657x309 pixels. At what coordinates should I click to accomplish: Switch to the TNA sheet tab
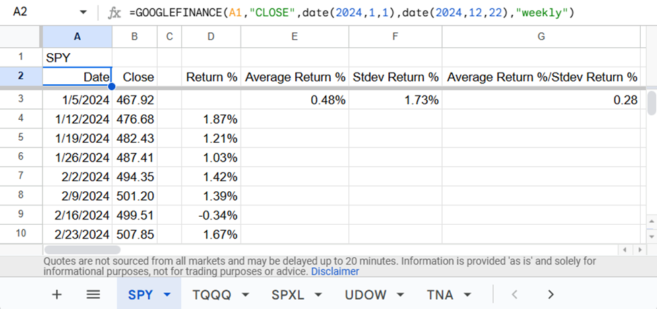(x=439, y=295)
